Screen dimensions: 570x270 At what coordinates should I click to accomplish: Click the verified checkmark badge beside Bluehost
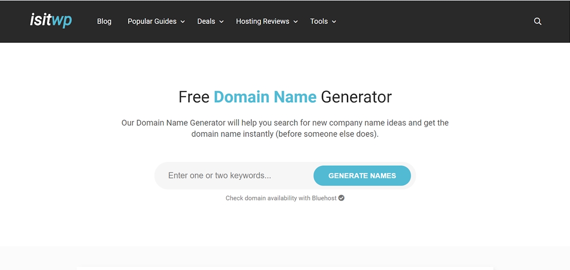(x=341, y=198)
